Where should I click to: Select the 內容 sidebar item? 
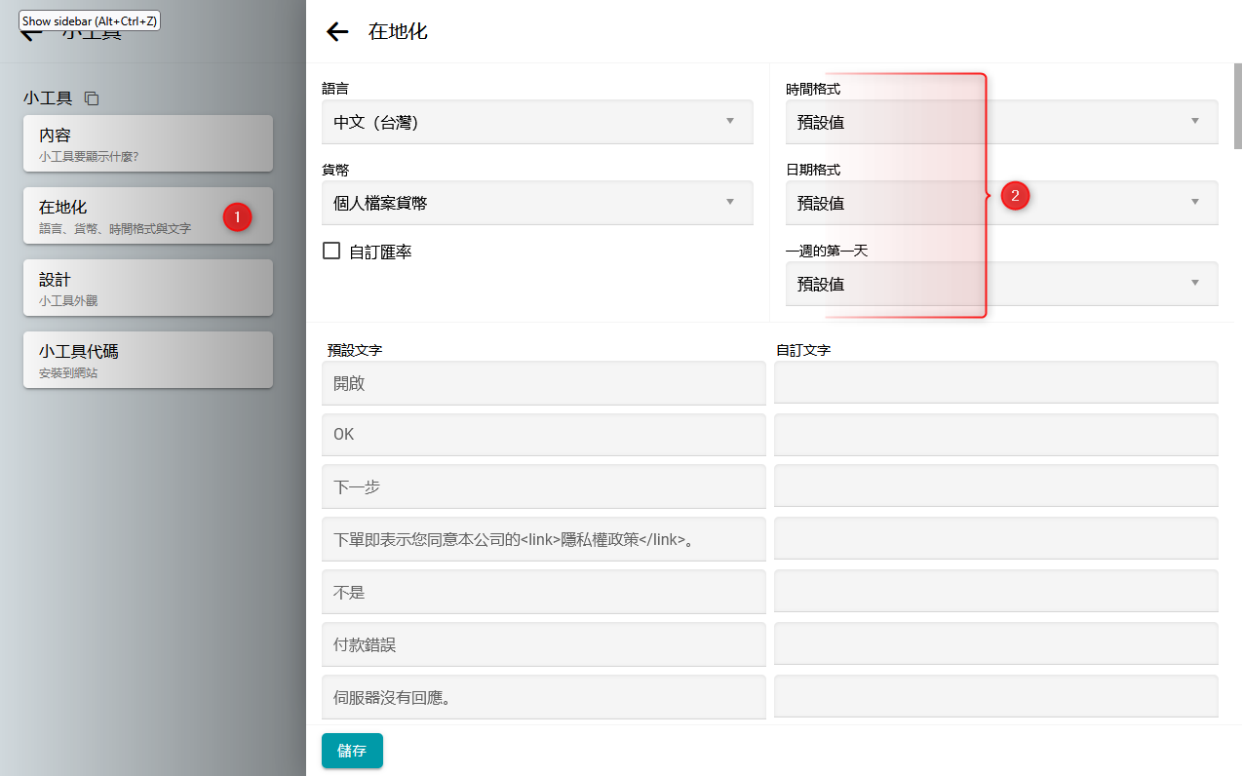(x=147, y=143)
